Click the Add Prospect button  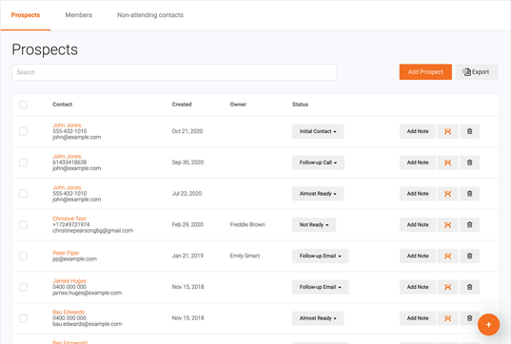tap(425, 72)
